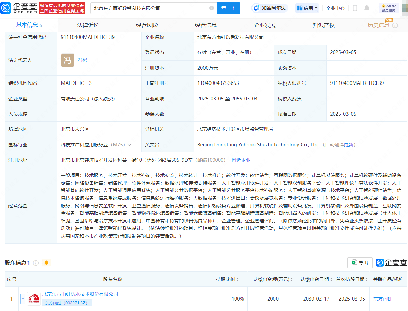Open 东方雨虹 related product link
The width and height of the screenshot is (408, 311).
point(383,299)
